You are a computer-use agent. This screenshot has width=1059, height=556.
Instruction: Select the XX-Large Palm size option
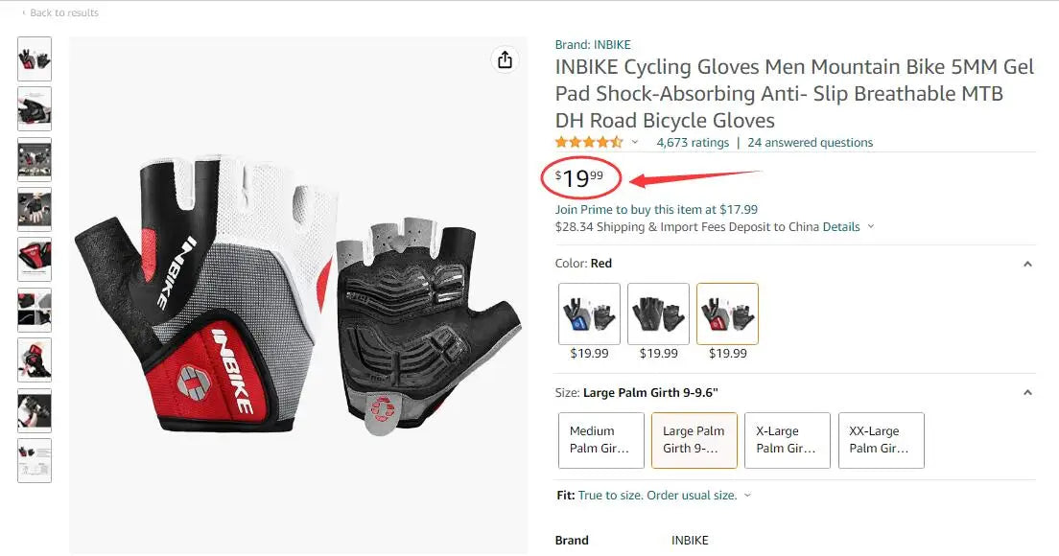pyautogui.click(x=881, y=440)
